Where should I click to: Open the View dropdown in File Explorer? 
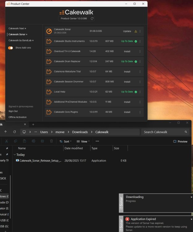(x=83, y=141)
